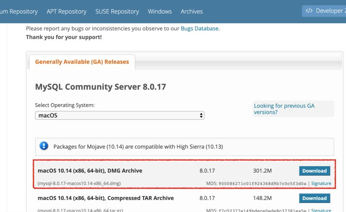The height and width of the screenshot is (212, 346).
Task: Click Looking for previous GA versions link
Action: pos(284,109)
